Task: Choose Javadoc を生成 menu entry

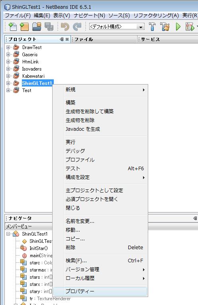Action: pyautogui.click(x=100, y=129)
